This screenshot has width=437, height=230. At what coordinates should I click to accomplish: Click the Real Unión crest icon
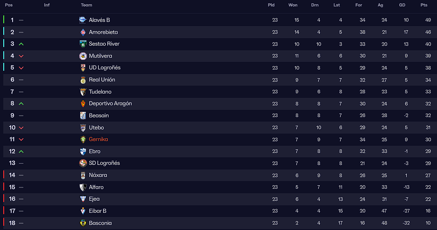pos(83,80)
